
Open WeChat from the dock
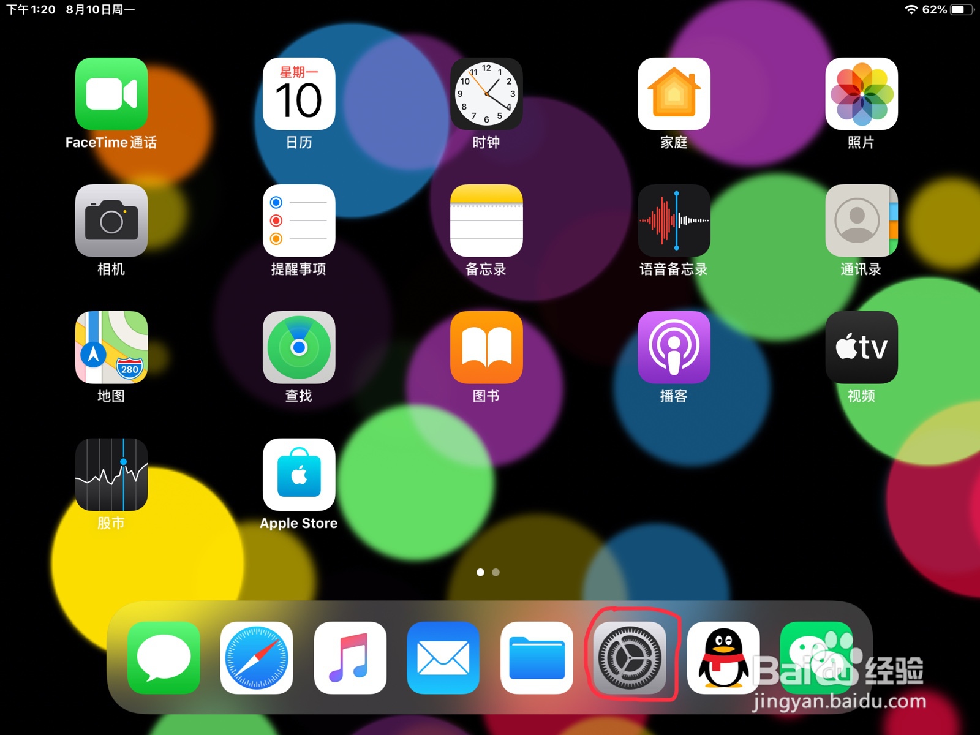point(816,658)
